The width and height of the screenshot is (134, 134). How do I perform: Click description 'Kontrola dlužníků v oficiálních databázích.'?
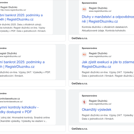click(105, 27)
